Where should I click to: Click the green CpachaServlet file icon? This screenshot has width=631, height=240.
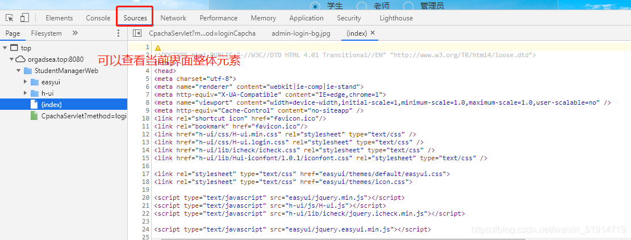[35, 116]
